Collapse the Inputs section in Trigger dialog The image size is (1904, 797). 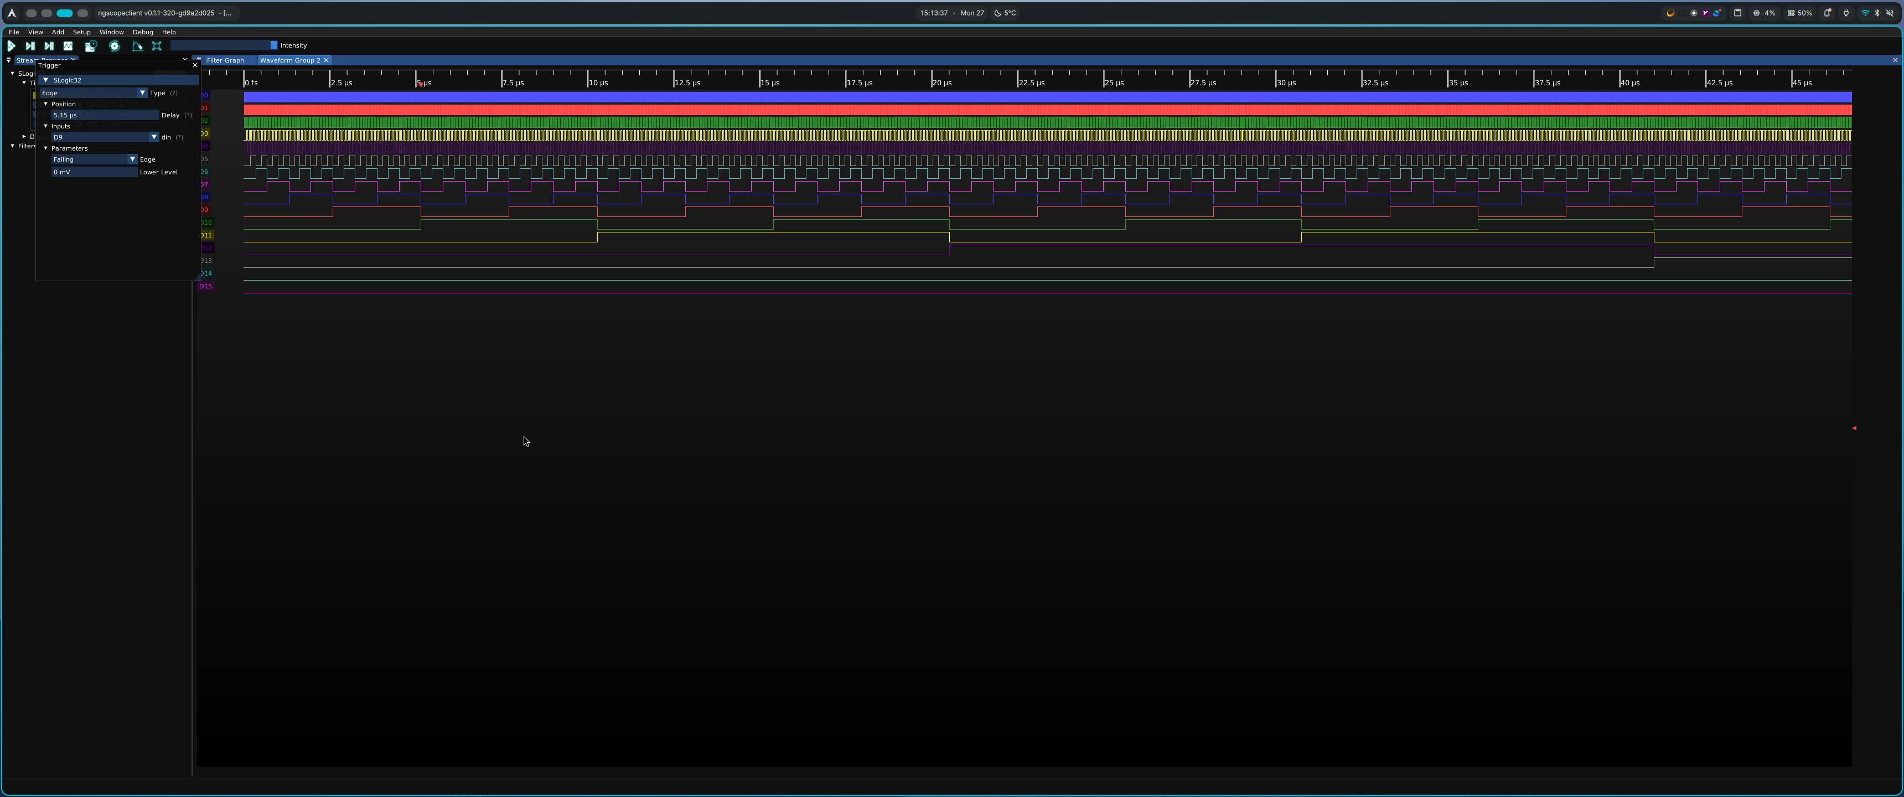[46, 126]
